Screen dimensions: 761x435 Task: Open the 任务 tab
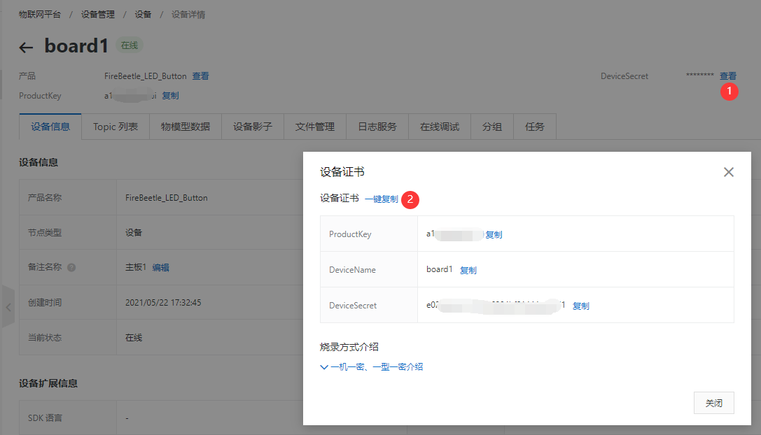point(535,127)
